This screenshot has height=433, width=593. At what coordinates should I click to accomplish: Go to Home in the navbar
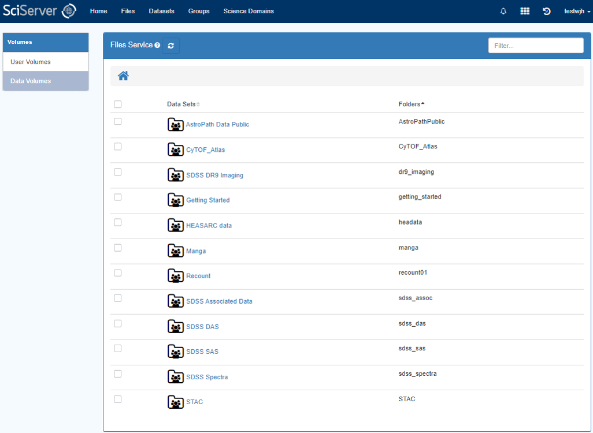click(x=99, y=11)
